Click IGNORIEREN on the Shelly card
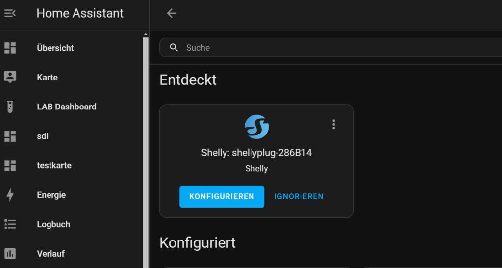 coord(299,196)
